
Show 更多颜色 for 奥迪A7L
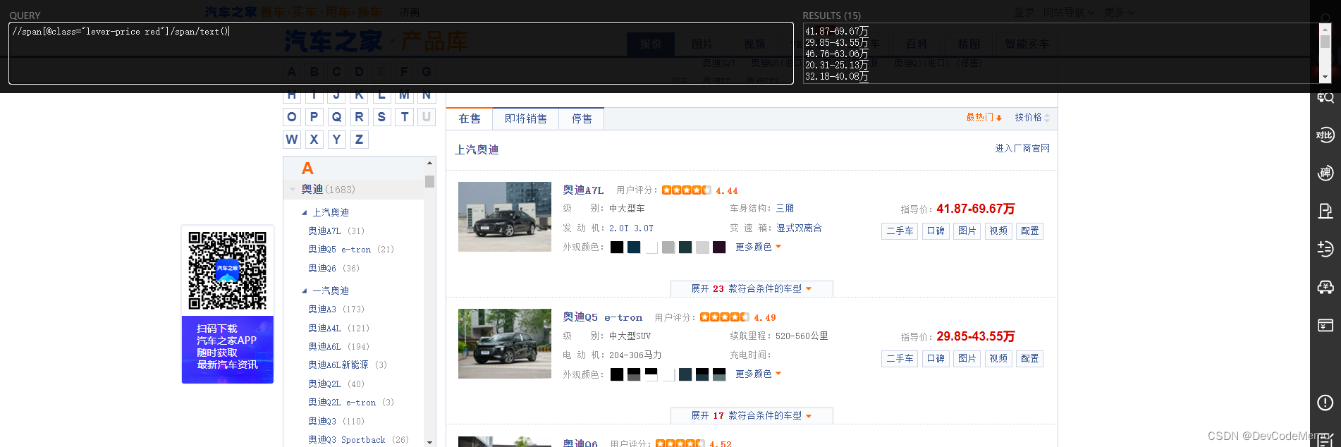758,247
